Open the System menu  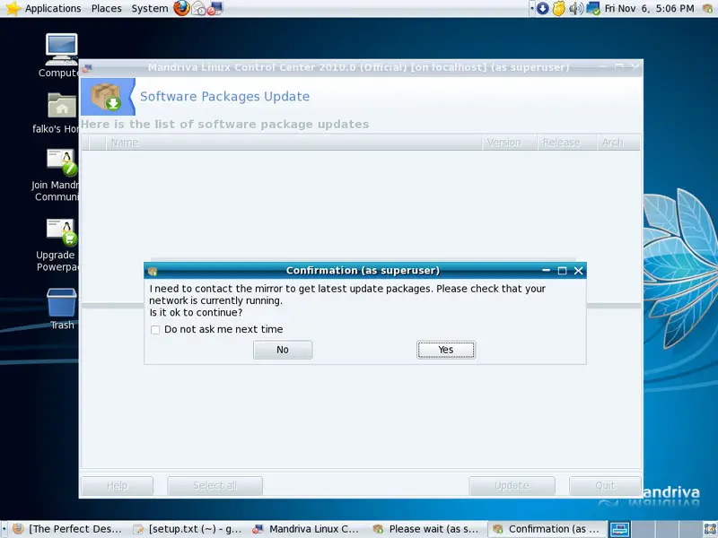[x=149, y=8]
